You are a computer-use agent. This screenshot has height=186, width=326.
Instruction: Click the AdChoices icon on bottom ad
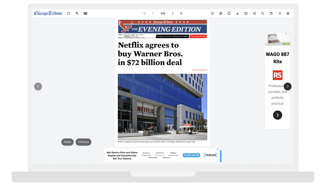click(x=218, y=149)
